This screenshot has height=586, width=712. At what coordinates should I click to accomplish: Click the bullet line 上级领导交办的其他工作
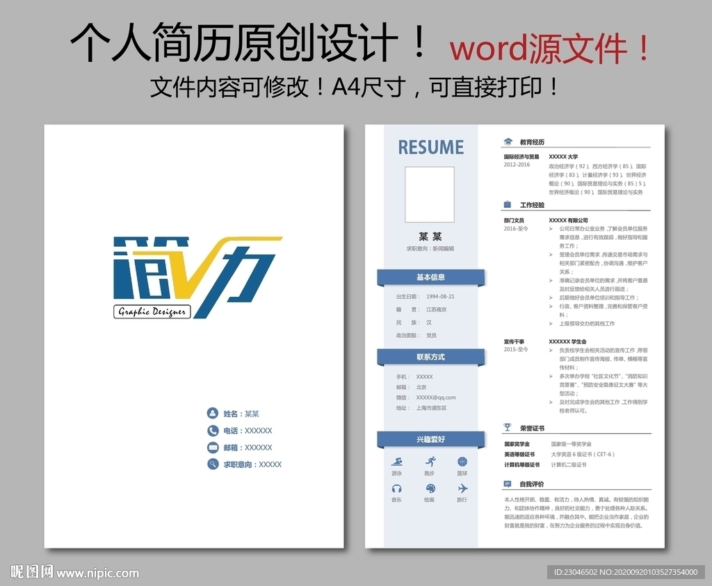coord(587,324)
